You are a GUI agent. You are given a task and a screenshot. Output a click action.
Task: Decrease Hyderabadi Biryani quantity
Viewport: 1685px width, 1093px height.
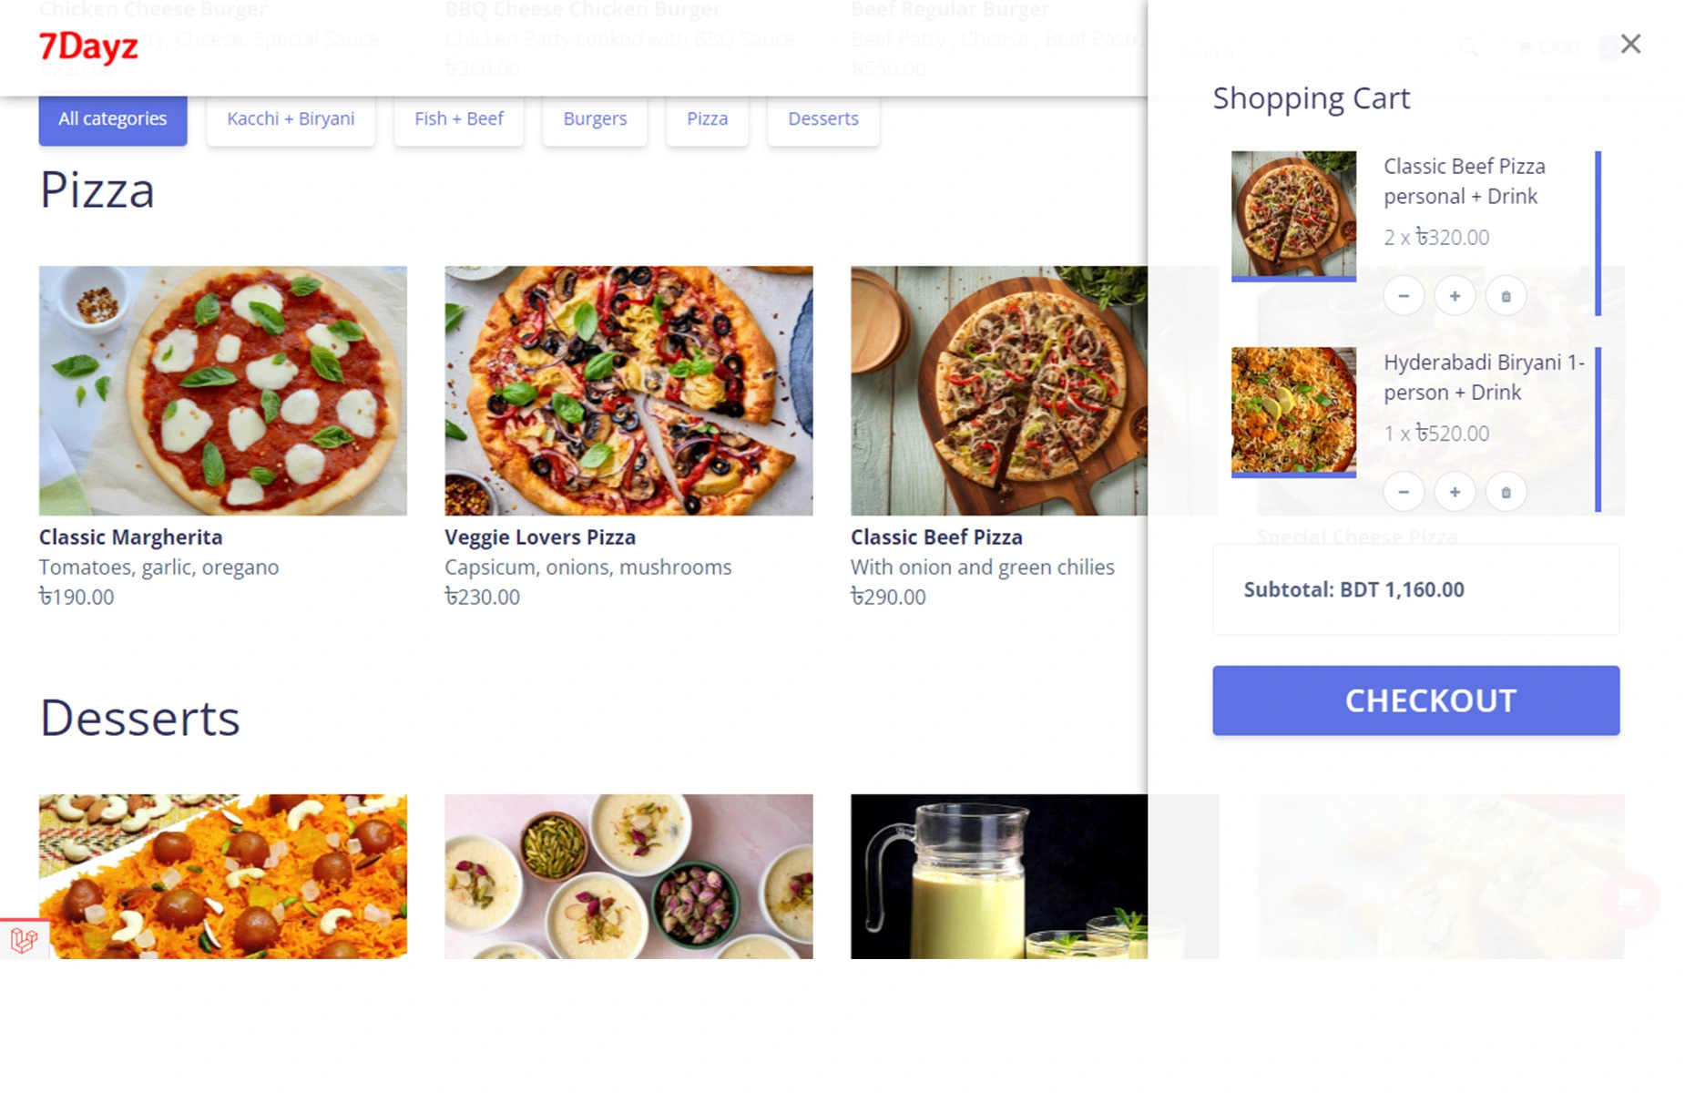click(1404, 492)
